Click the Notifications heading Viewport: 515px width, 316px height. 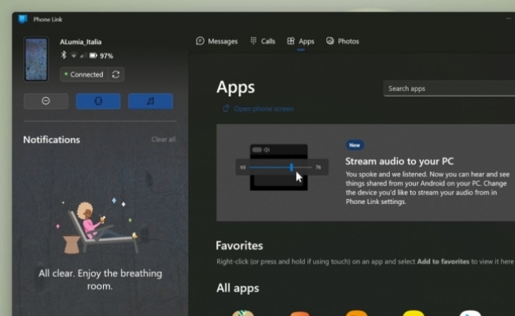coord(52,140)
